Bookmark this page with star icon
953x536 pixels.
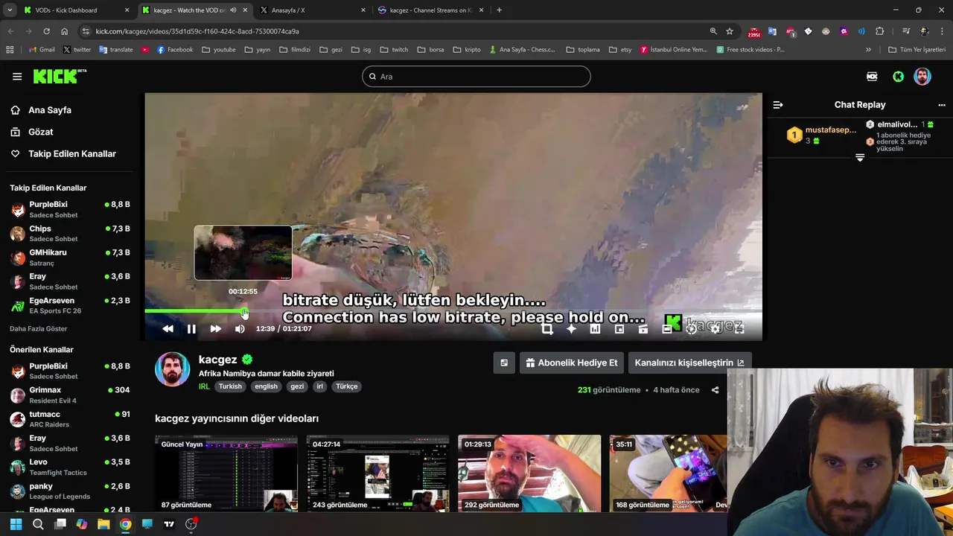point(730,31)
